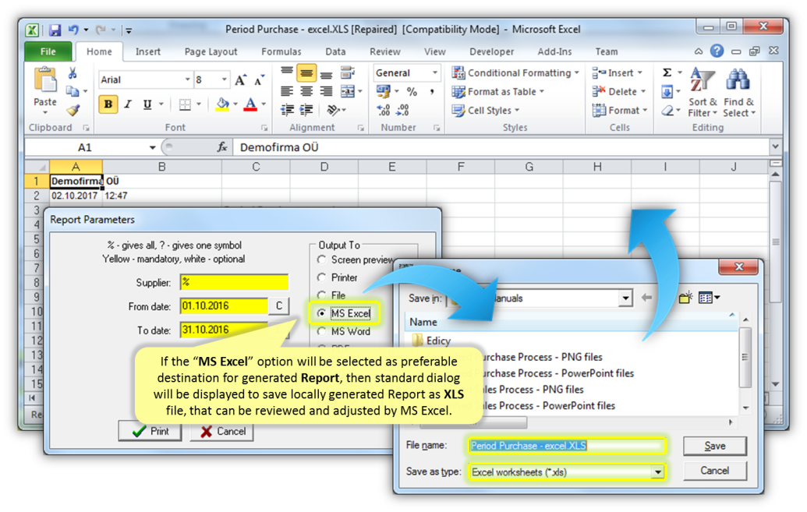Select the File output option
807x512 pixels.
(322, 295)
